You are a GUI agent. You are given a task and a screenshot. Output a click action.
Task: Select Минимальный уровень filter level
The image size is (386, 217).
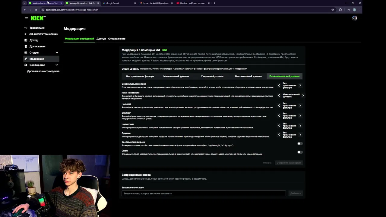click(x=176, y=76)
